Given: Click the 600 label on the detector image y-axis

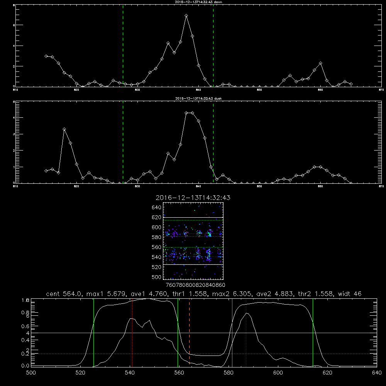Looking at the screenshot, I should [x=156, y=227].
